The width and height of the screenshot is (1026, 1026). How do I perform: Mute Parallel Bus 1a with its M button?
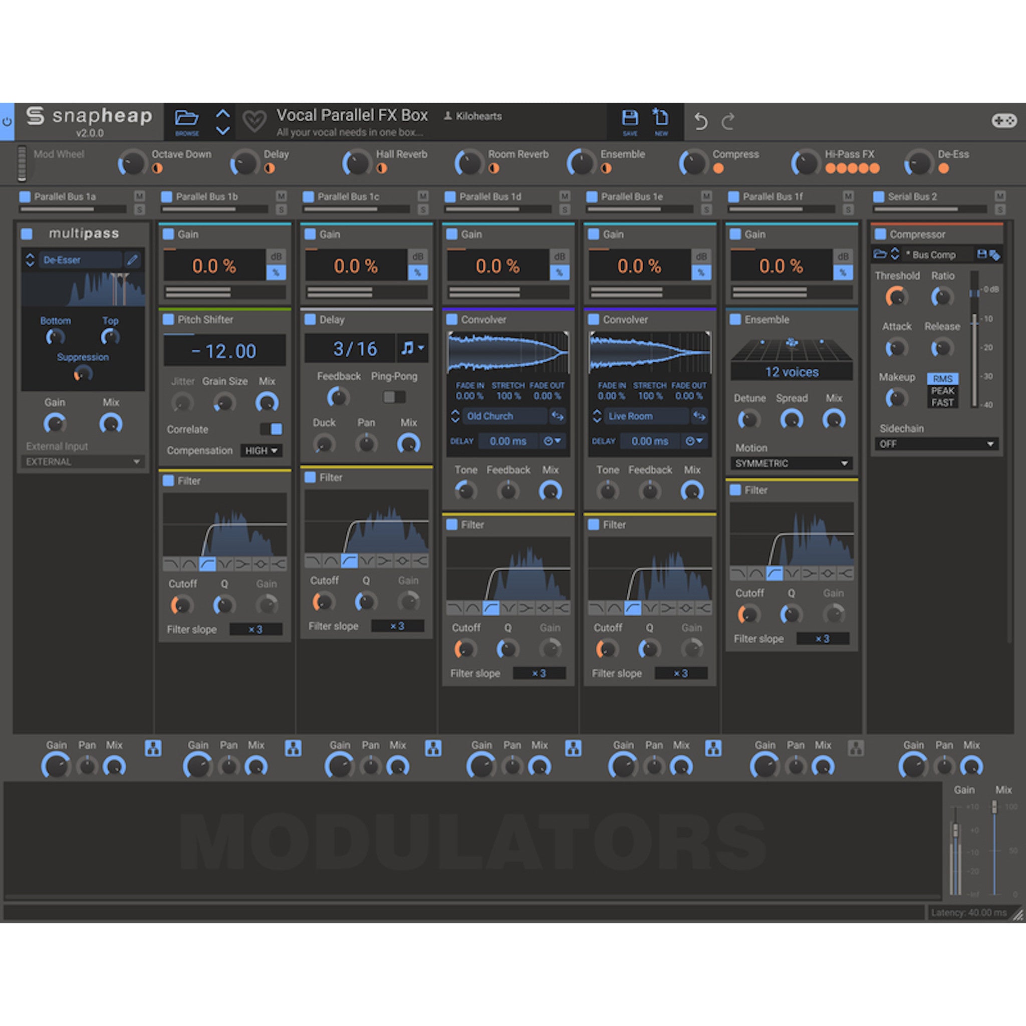point(140,196)
